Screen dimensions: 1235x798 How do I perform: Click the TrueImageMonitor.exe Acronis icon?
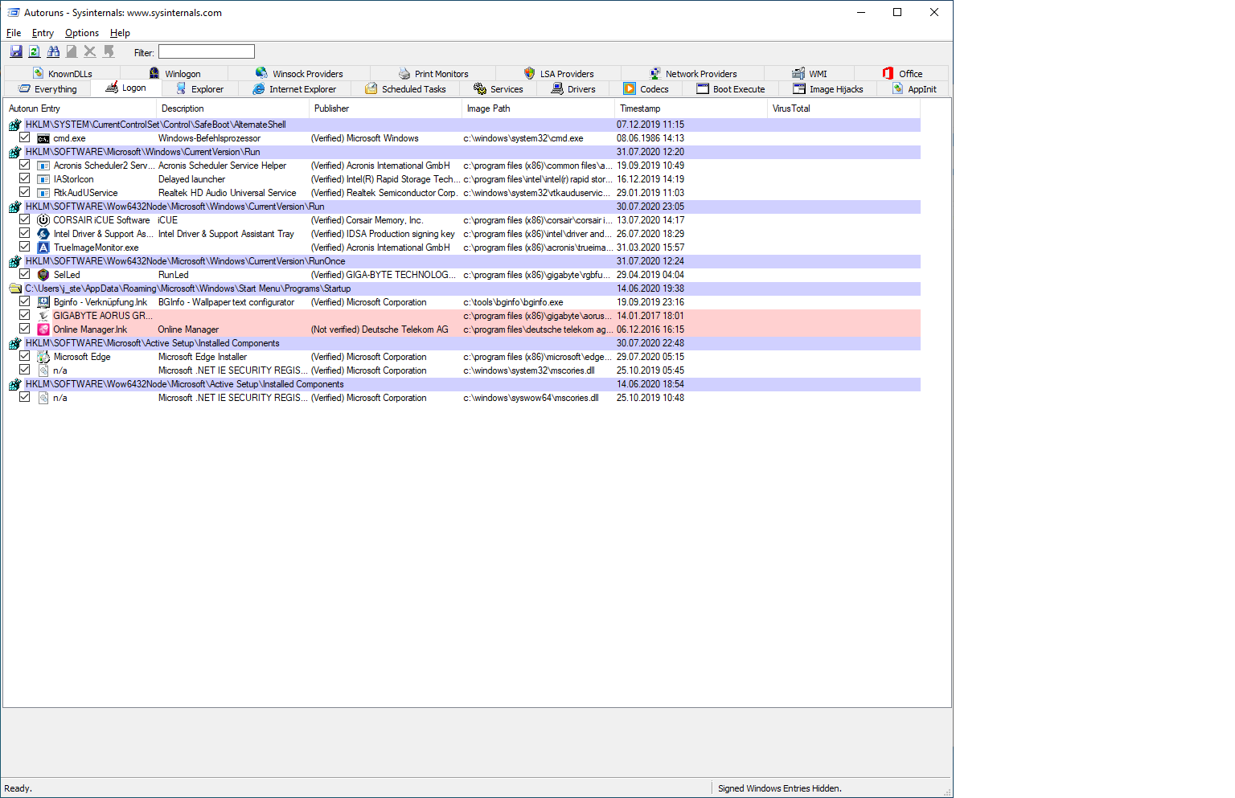click(43, 248)
